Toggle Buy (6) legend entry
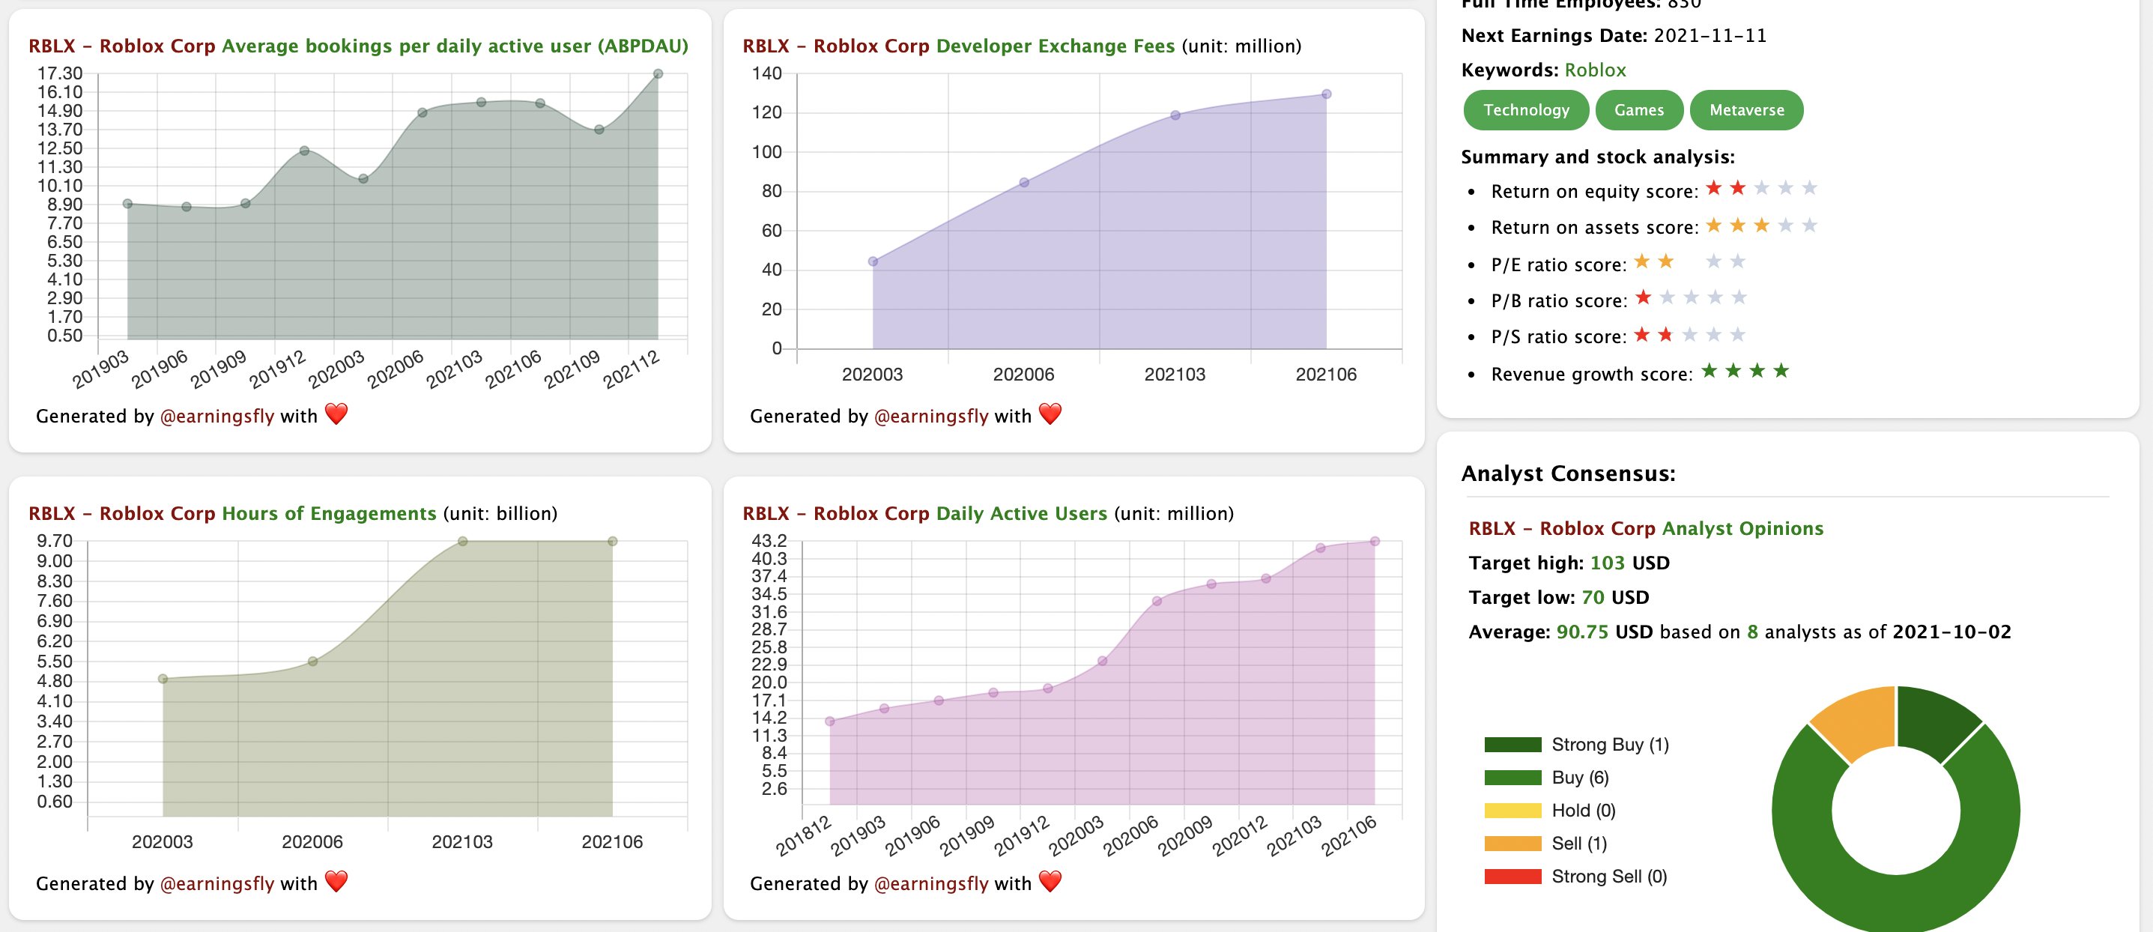This screenshot has width=2153, height=932. pyautogui.click(x=1546, y=778)
